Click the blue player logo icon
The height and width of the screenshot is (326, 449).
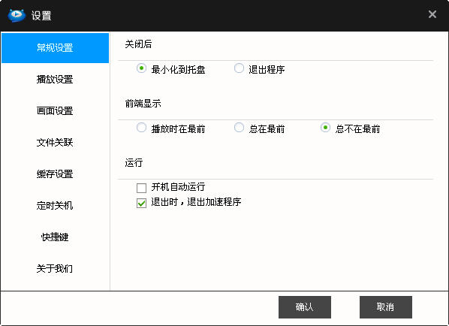[17, 15]
